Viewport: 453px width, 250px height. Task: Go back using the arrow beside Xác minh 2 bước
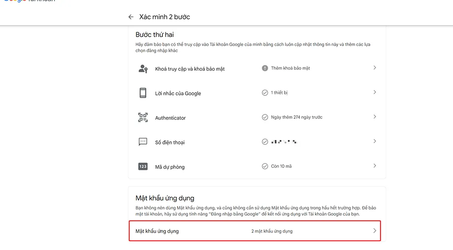[131, 17]
